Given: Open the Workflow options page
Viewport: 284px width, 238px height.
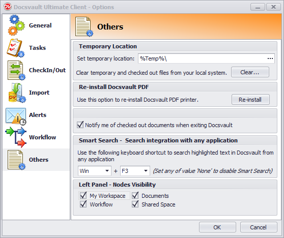Looking at the screenshot, I should [42, 137].
